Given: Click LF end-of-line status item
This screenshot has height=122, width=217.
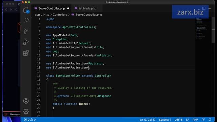Looking at the screenshot, I should pos(188,120).
